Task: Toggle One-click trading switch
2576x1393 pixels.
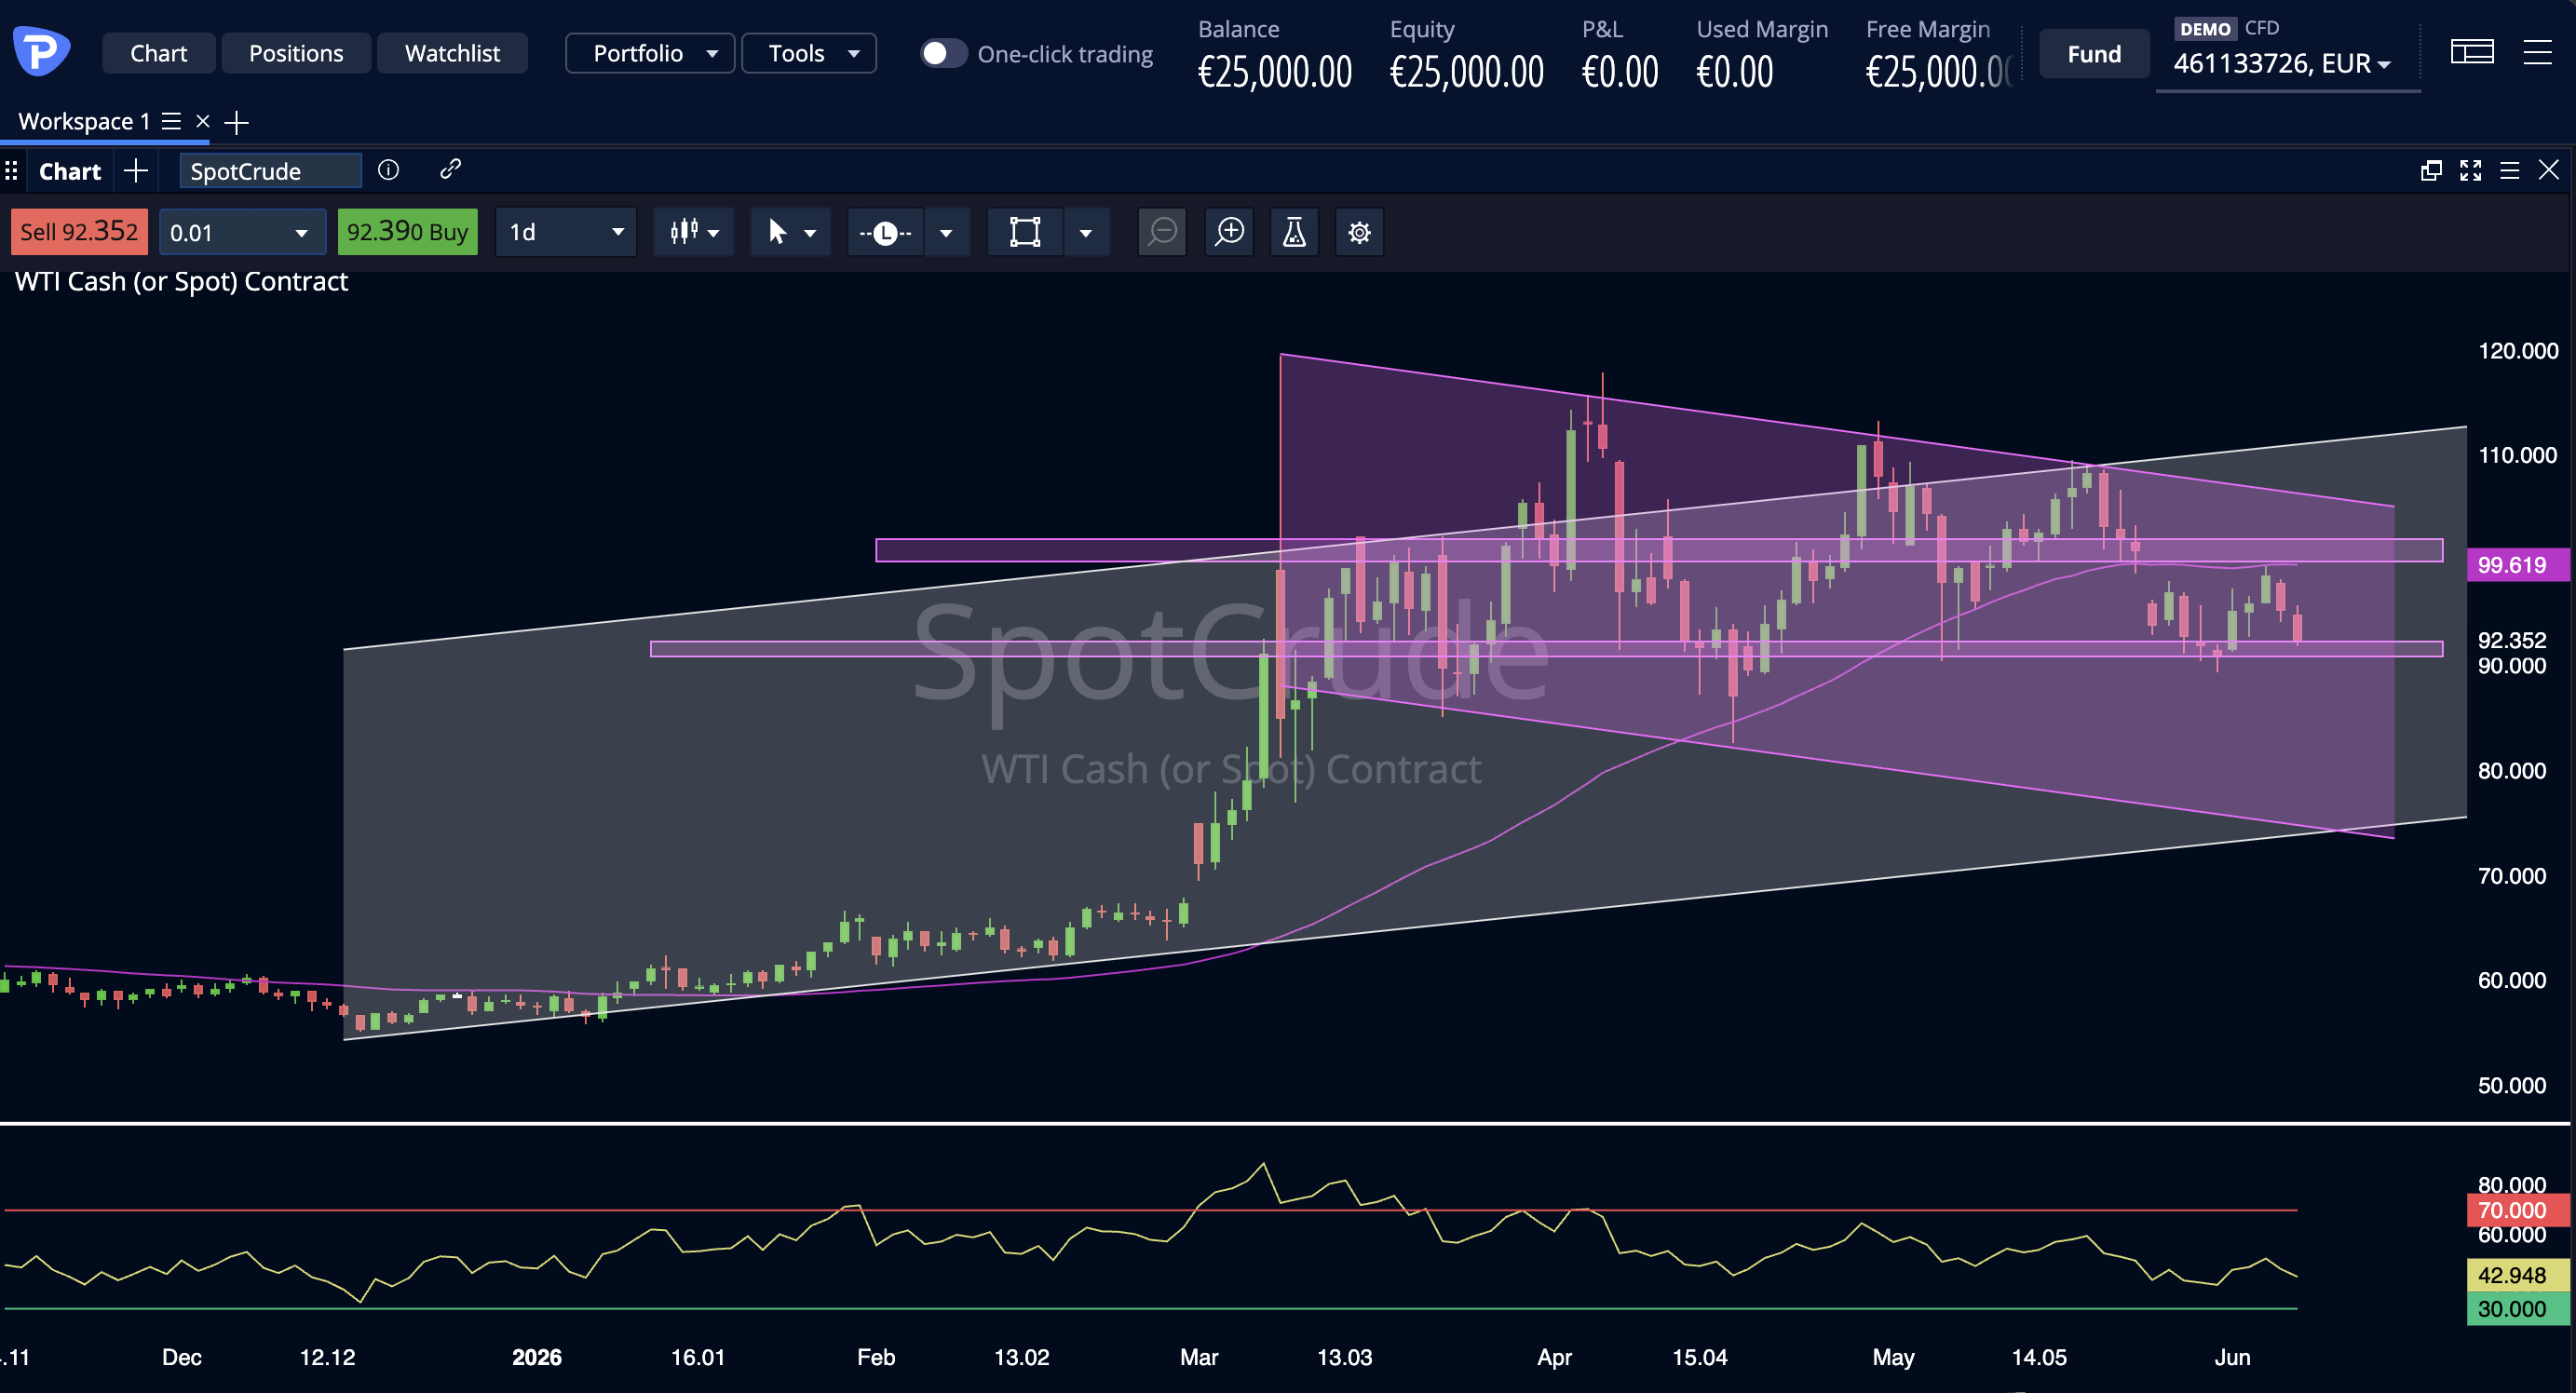Action: click(942, 53)
